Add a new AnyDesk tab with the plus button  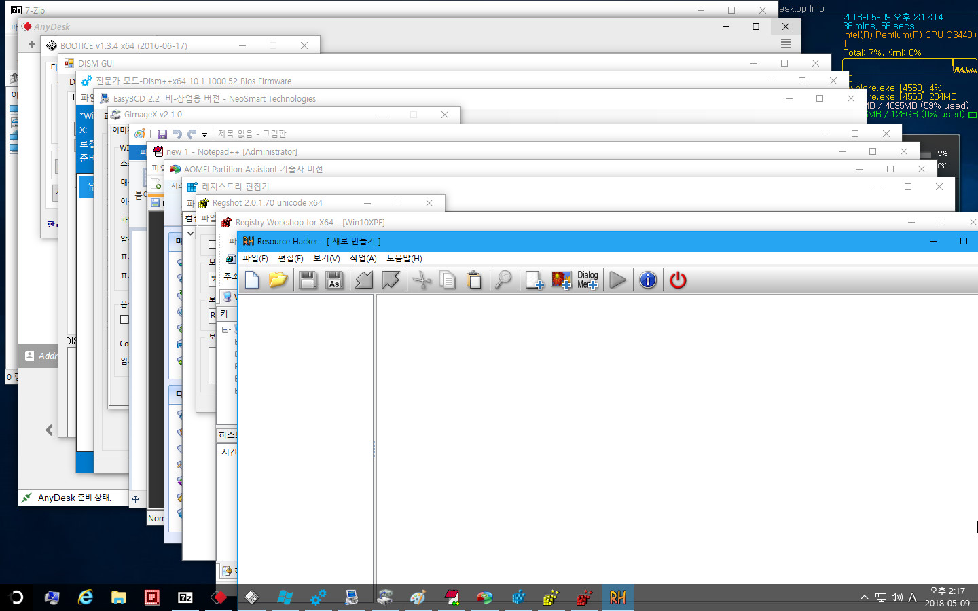point(31,44)
